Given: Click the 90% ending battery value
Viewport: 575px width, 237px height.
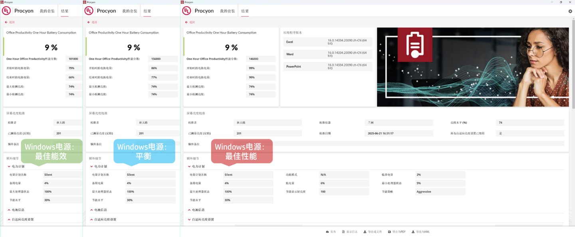Looking at the screenshot, I should pyautogui.click(x=261, y=77).
